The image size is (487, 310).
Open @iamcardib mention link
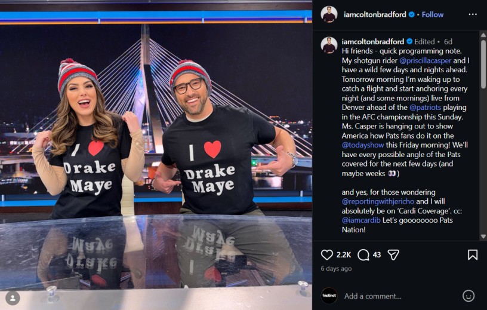point(361,220)
